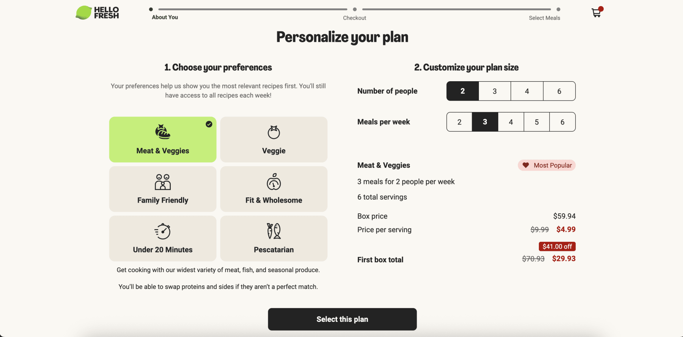Choose 4 people for the plan

(527, 91)
